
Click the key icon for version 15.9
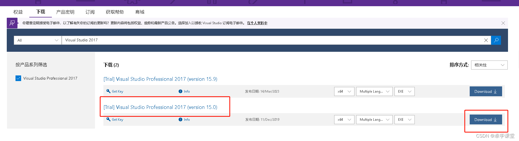(108, 91)
